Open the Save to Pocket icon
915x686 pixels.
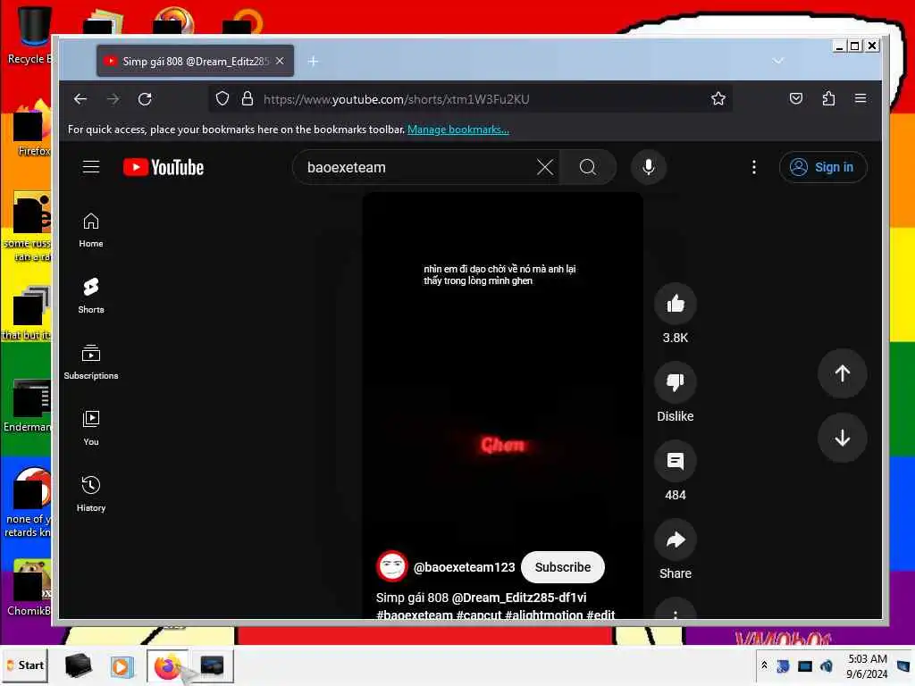click(x=796, y=98)
